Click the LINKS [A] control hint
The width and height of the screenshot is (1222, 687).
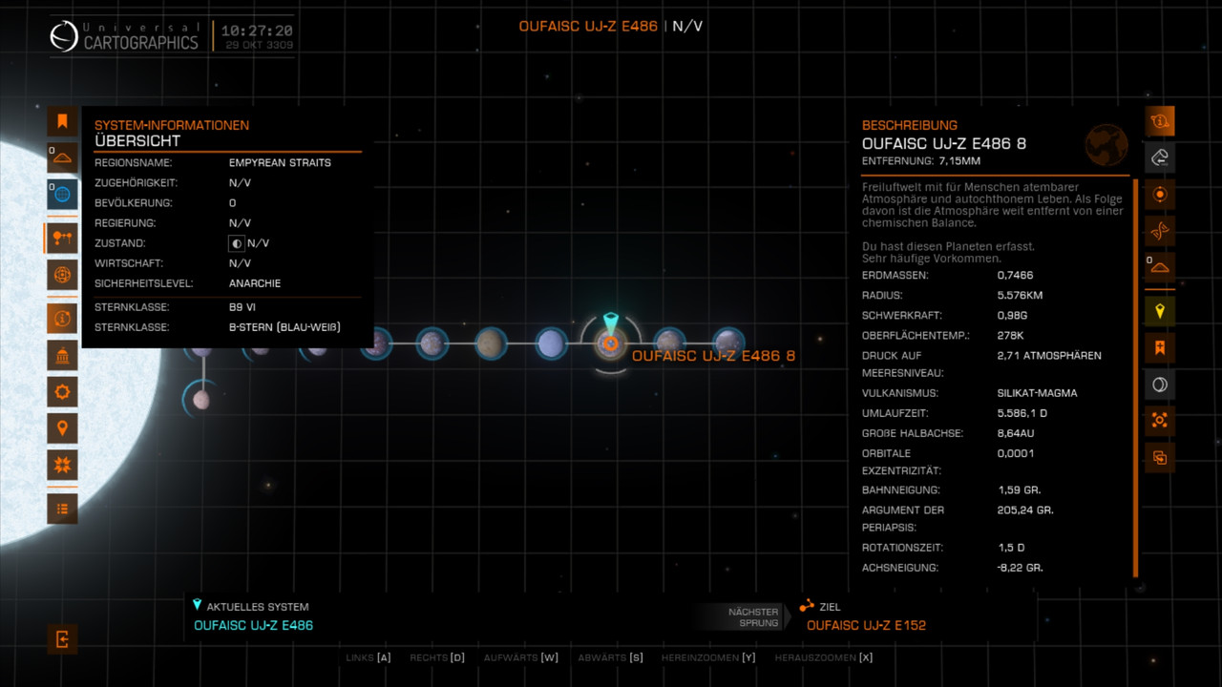pyautogui.click(x=369, y=657)
